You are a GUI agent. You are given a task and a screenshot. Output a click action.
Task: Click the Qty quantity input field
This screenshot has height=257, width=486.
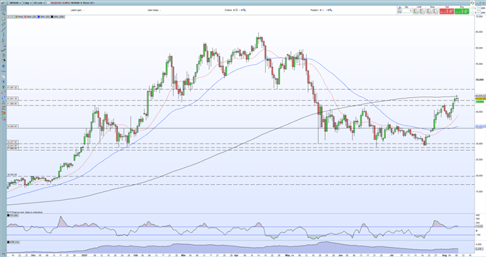pos(407,11)
